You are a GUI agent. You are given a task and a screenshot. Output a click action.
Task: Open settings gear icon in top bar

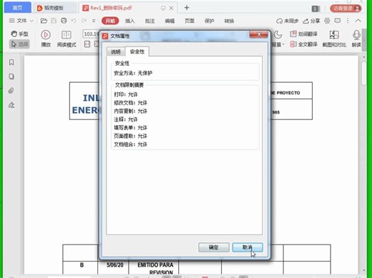point(327,21)
